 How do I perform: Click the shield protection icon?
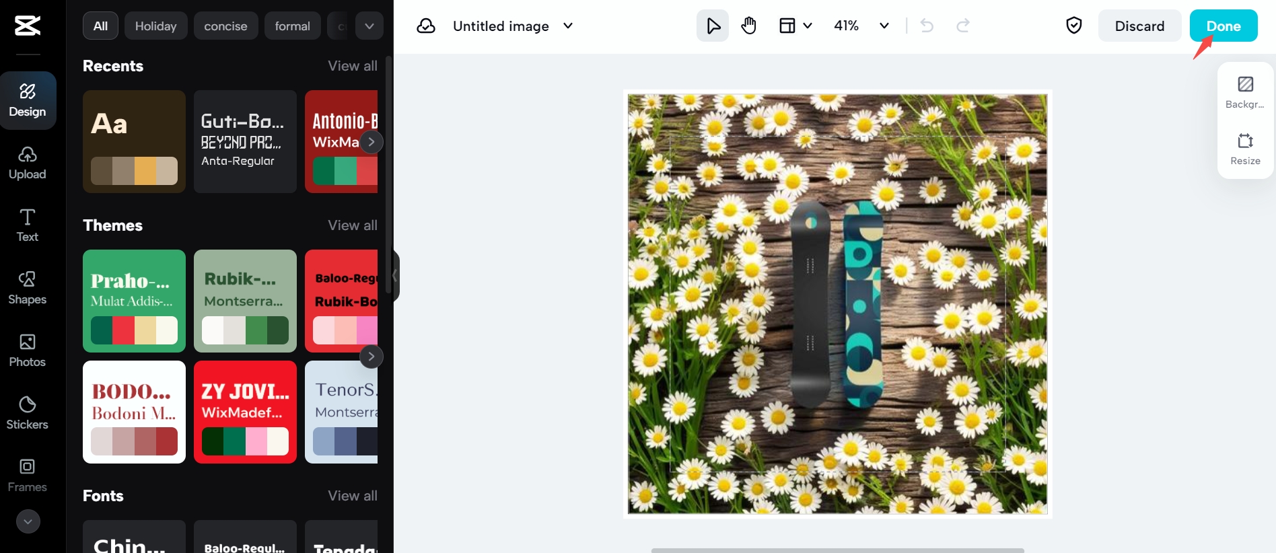[1074, 26]
